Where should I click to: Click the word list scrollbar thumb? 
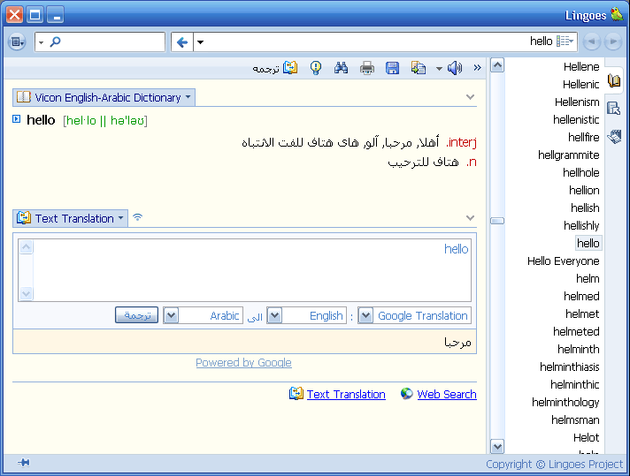497,221
